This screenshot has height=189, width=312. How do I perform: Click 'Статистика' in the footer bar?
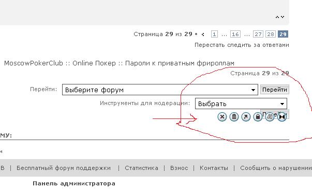click(141, 168)
